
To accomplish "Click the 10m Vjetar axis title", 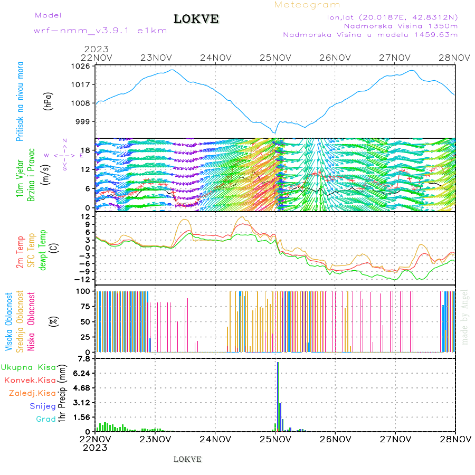I will click(20, 178).
